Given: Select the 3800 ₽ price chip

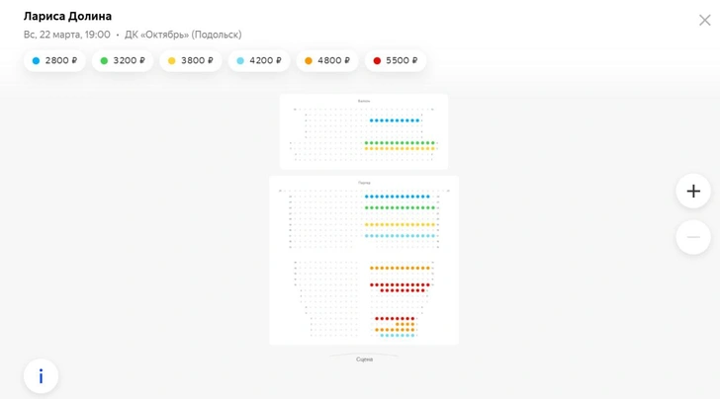Looking at the screenshot, I should pyautogui.click(x=191, y=60).
